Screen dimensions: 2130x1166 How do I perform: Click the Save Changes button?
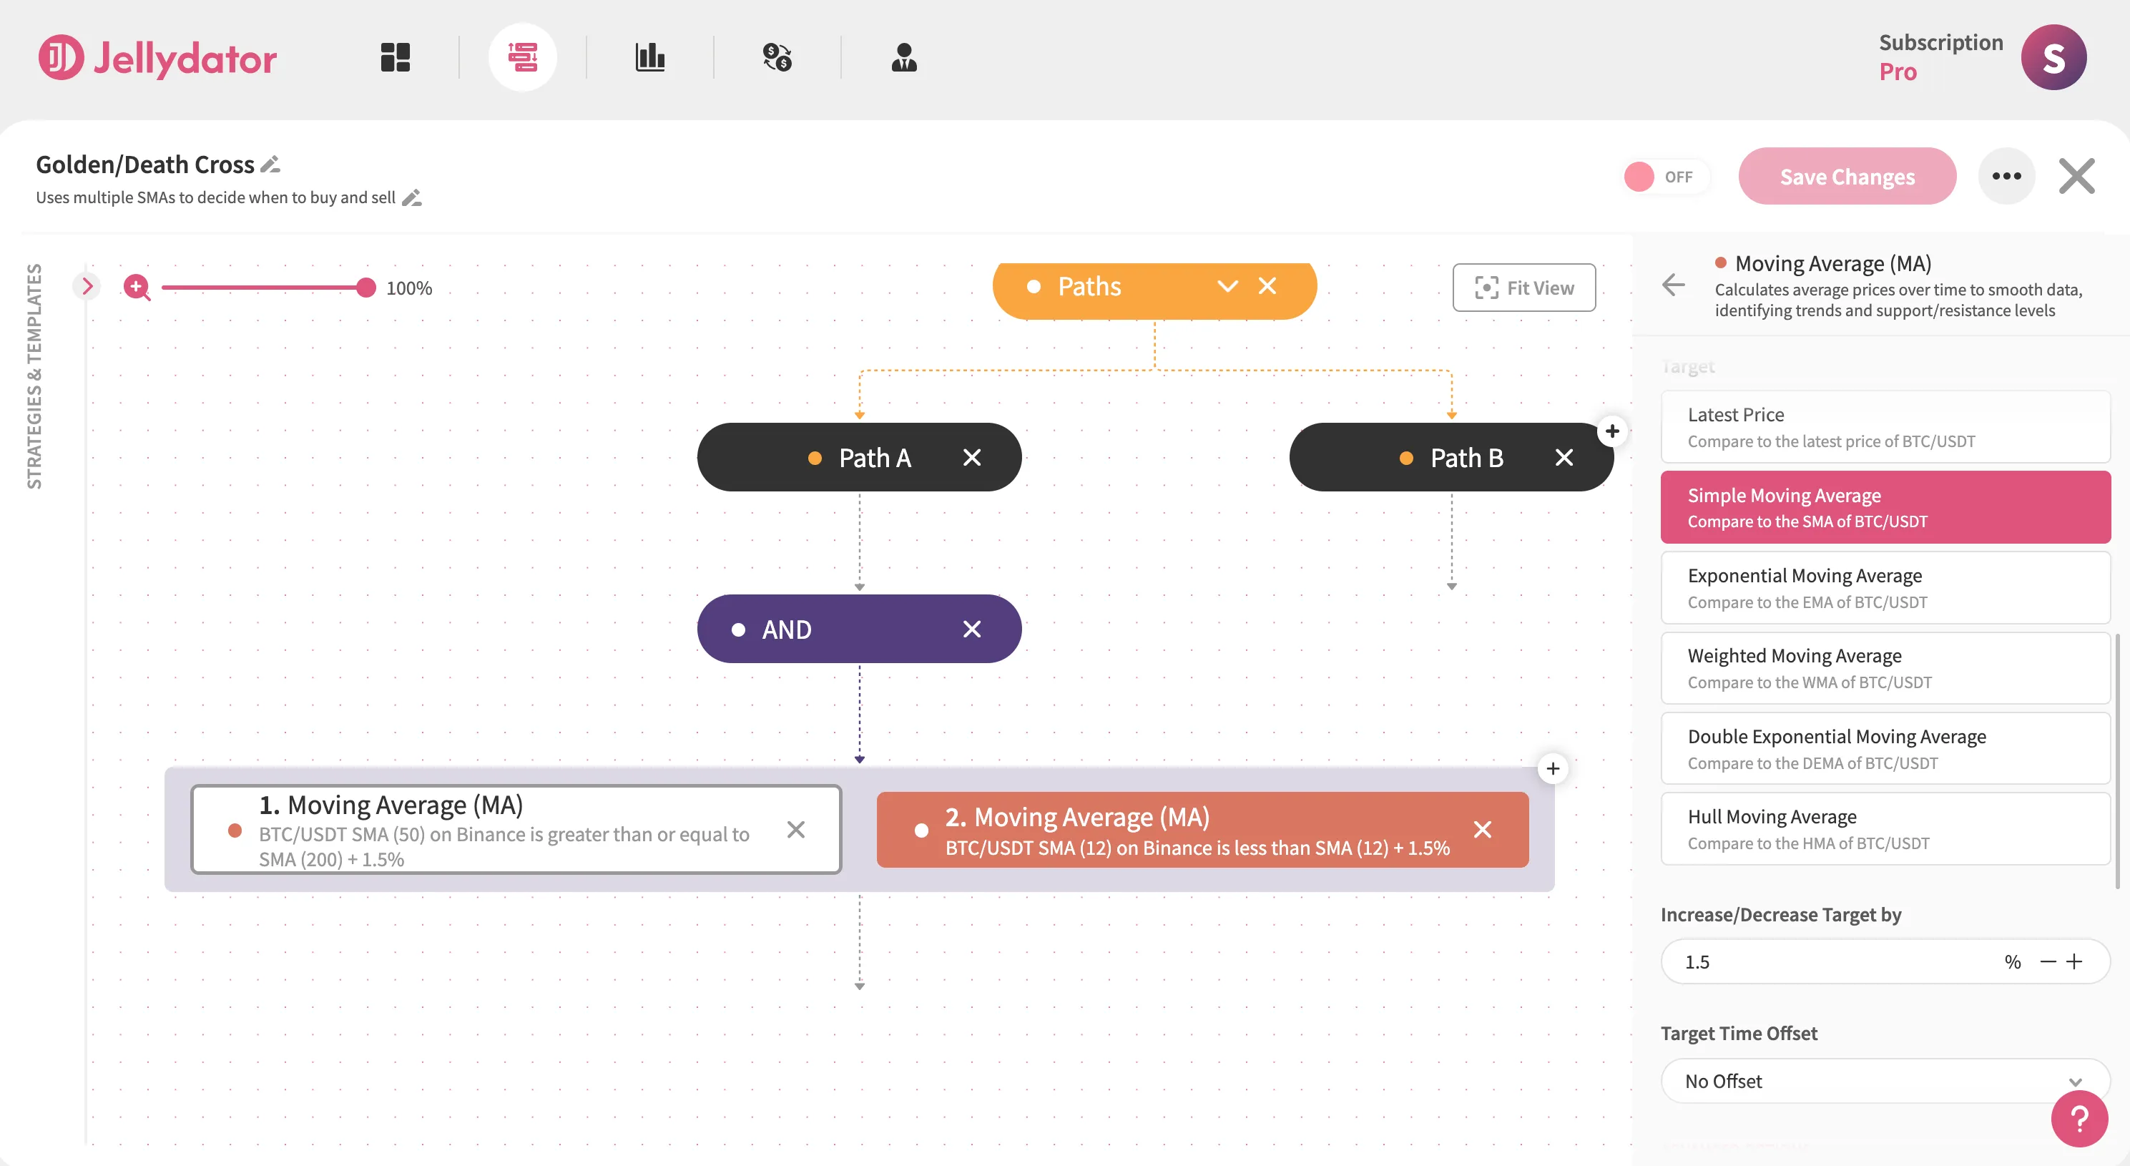click(x=1847, y=176)
